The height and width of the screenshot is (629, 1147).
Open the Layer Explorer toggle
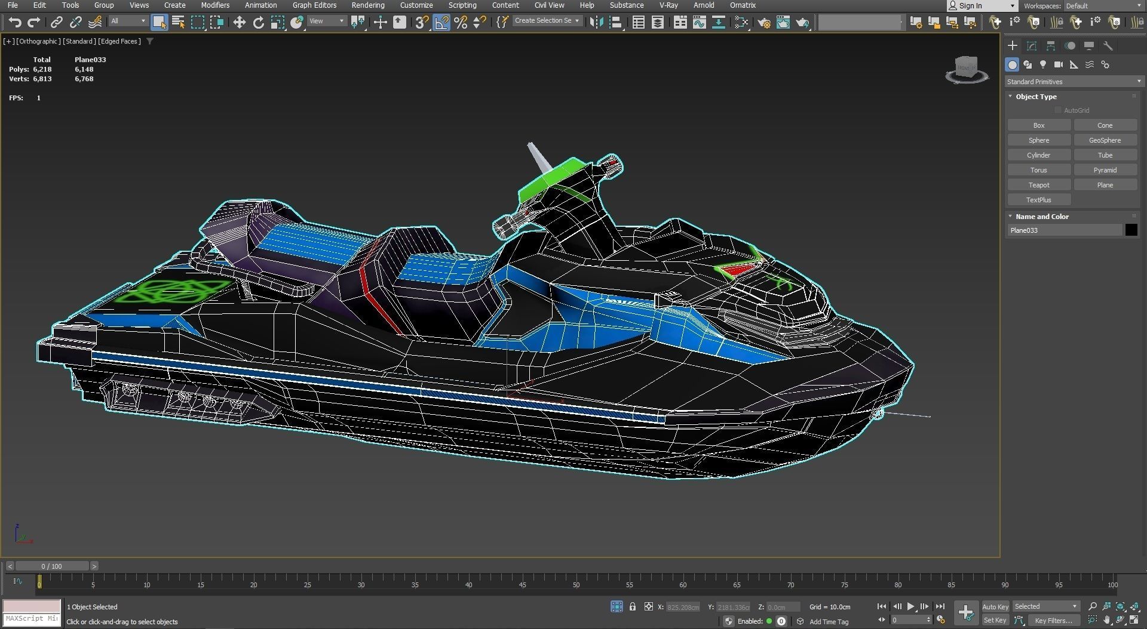pos(657,22)
